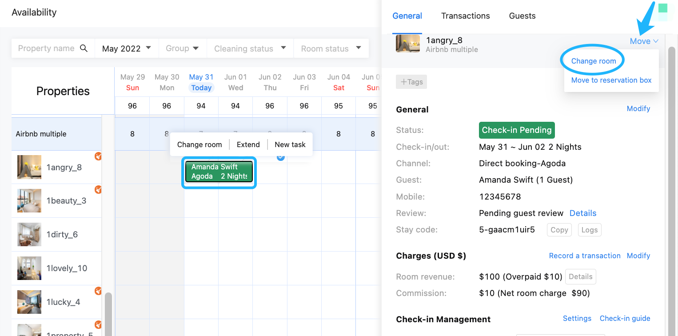Open the May 2022 month dropdown
678x336 pixels.
[x=127, y=48]
